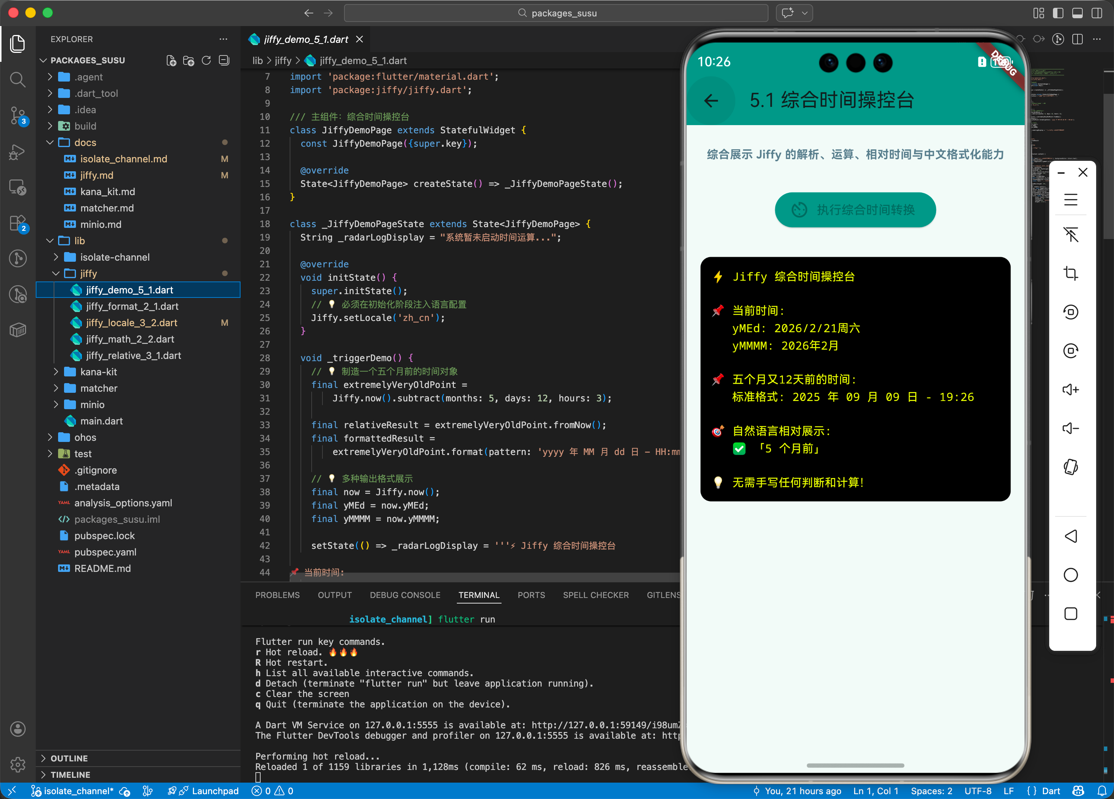Image resolution: width=1114 pixels, height=799 pixels.
Task: Open Extensions view in activity bar
Action: click(17, 223)
